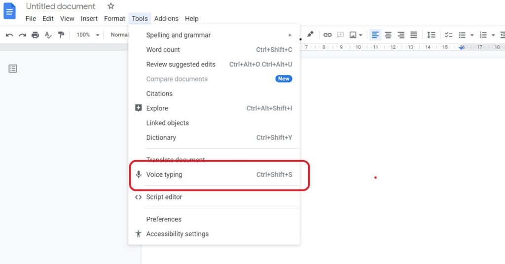Choose Citations from Tools menu
Screen dimensions: 505x264
pyautogui.click(x=214, y=94)
